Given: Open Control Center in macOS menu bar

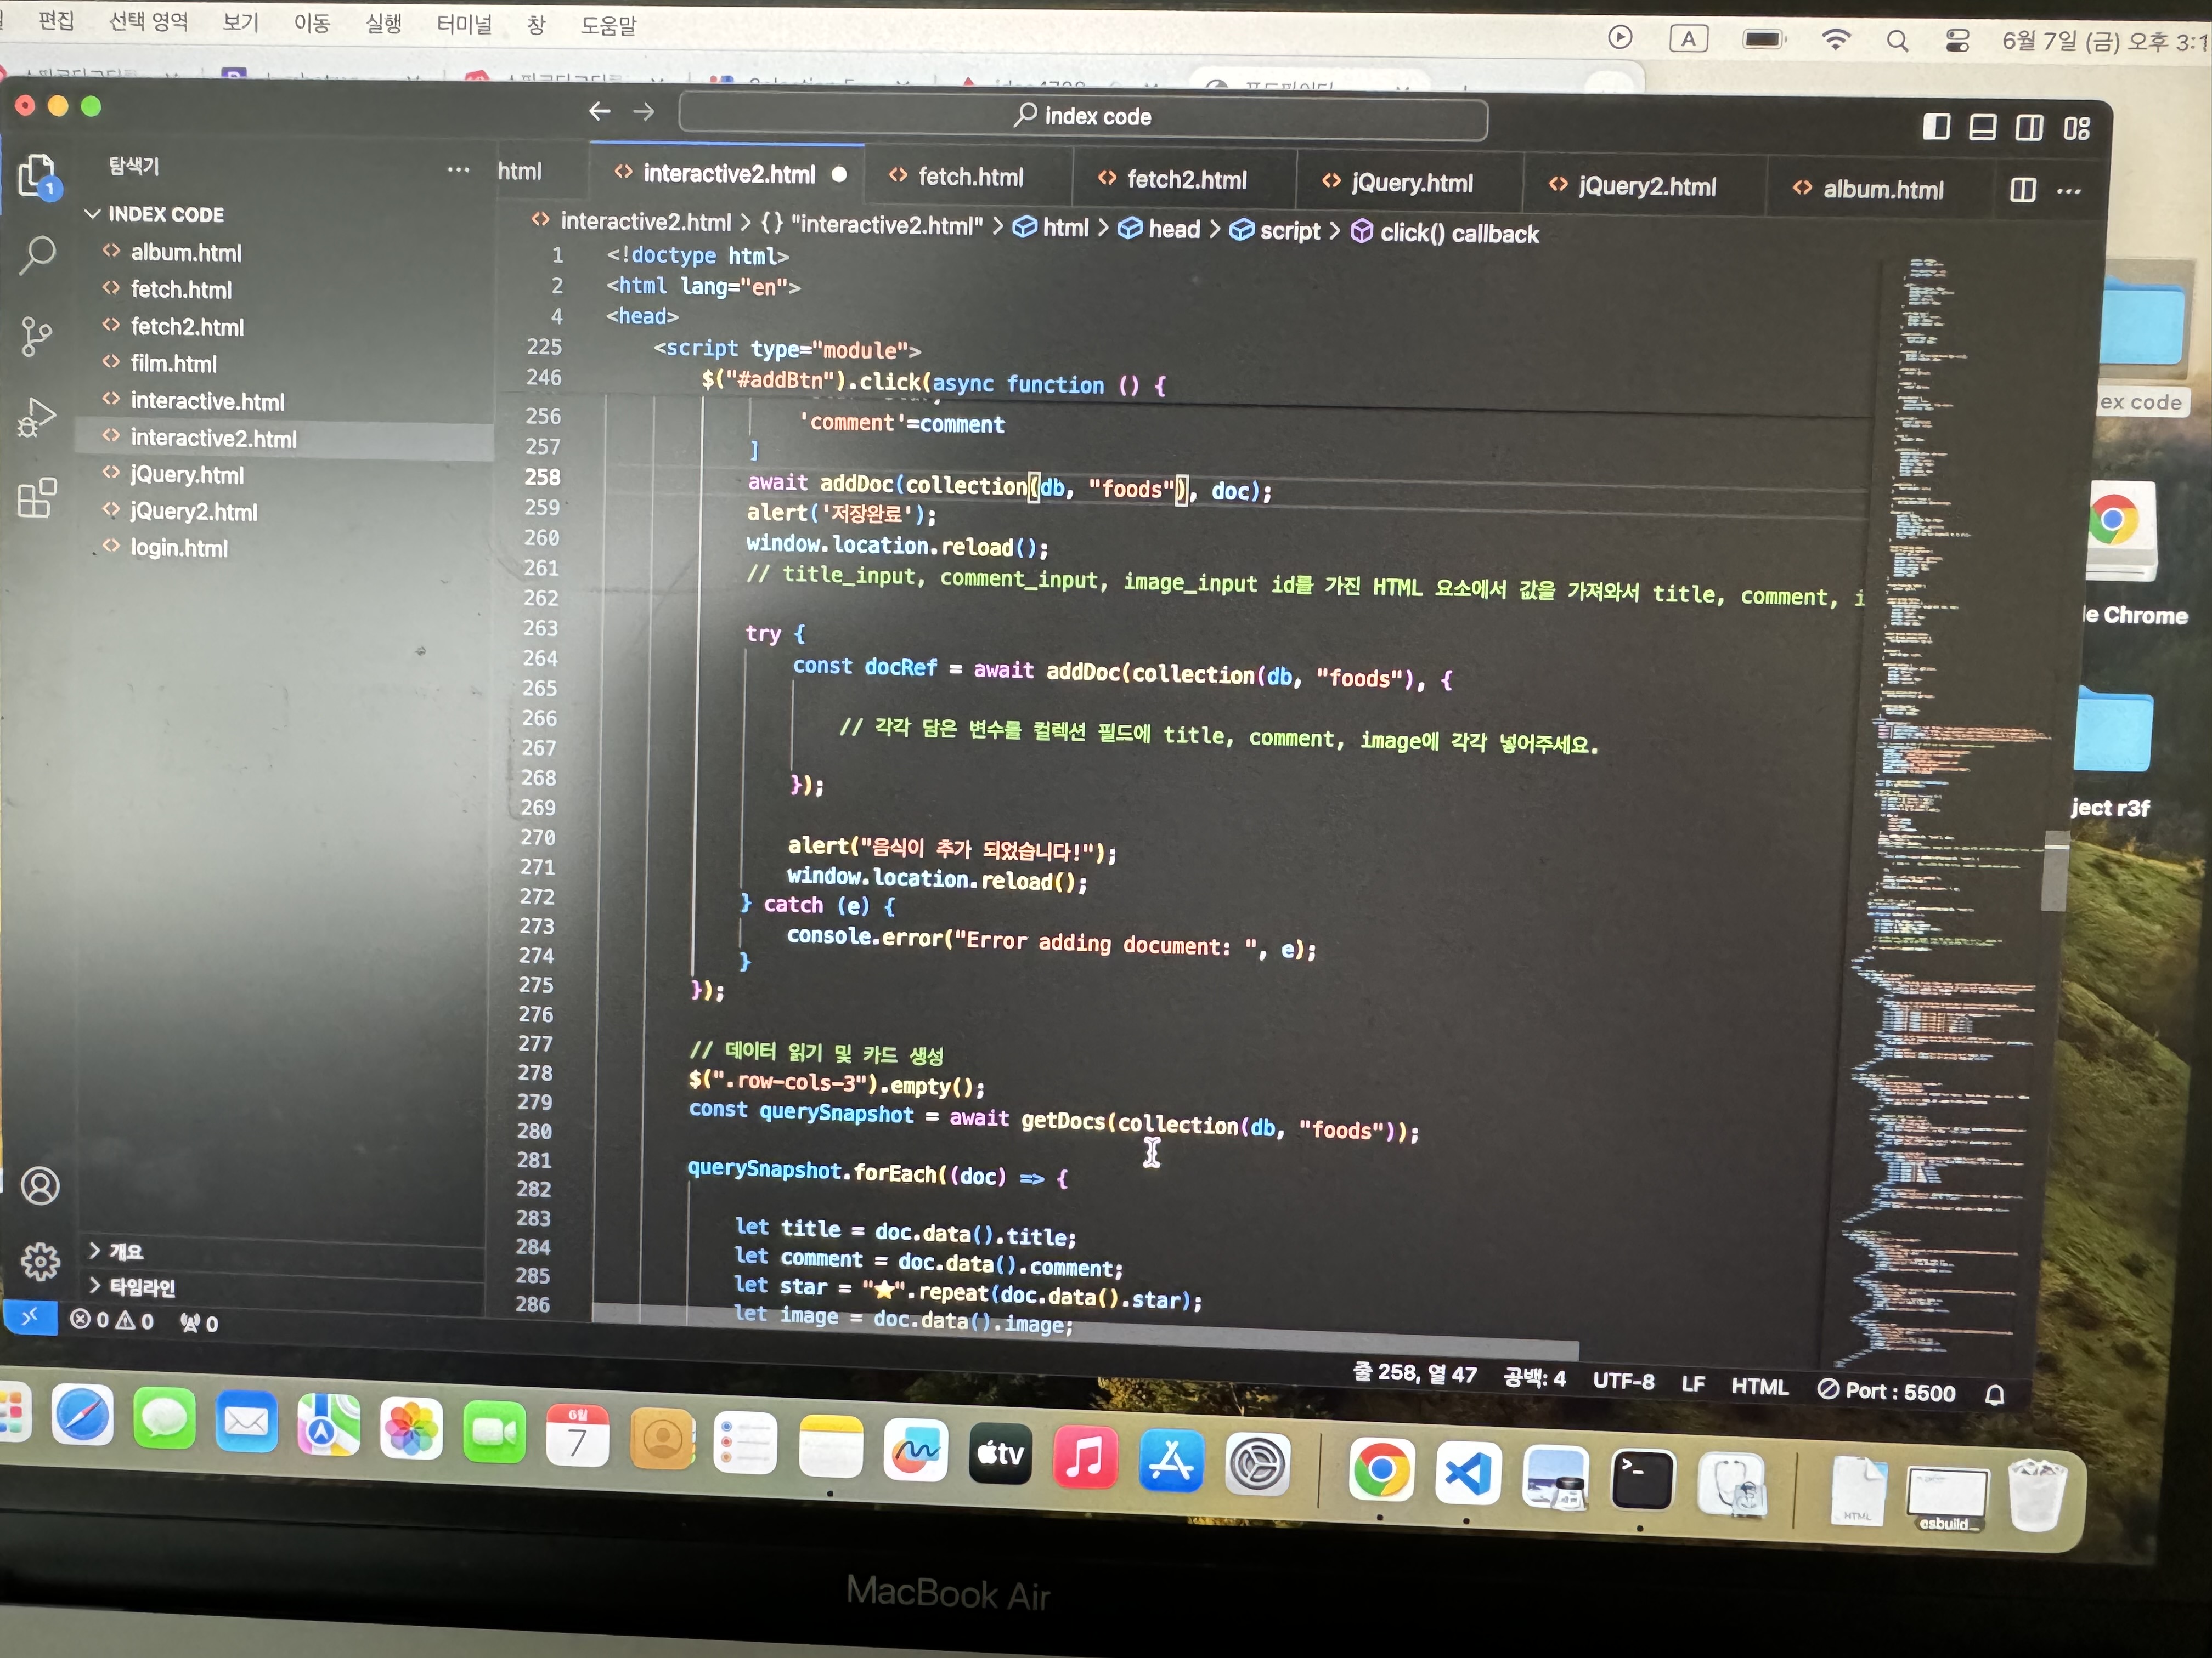Looking at the screenshot, I should click(x=1957, y=40).
